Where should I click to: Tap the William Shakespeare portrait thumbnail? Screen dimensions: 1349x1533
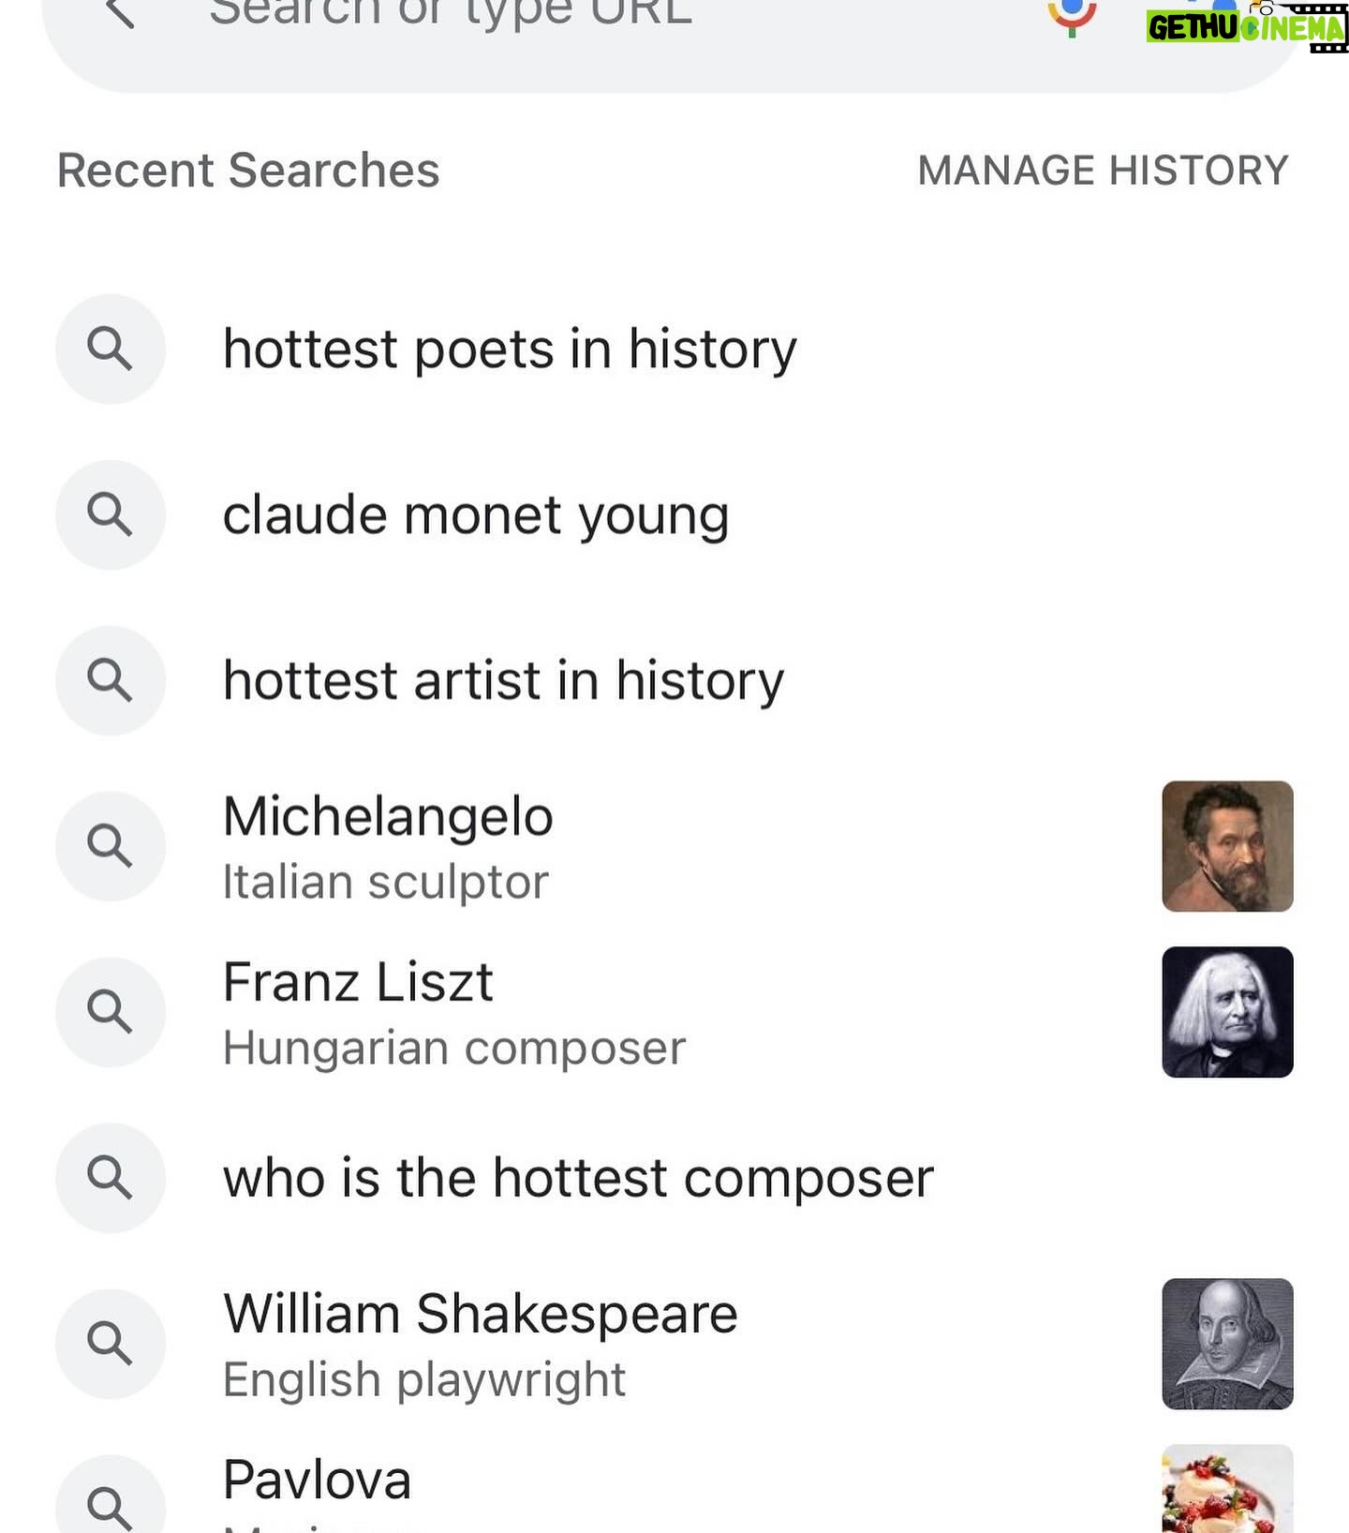point(1227,1344)
